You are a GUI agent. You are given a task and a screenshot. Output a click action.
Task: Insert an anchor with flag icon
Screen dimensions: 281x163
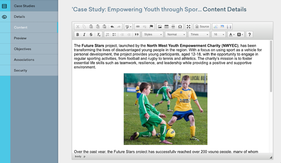[x=151, y=27]
